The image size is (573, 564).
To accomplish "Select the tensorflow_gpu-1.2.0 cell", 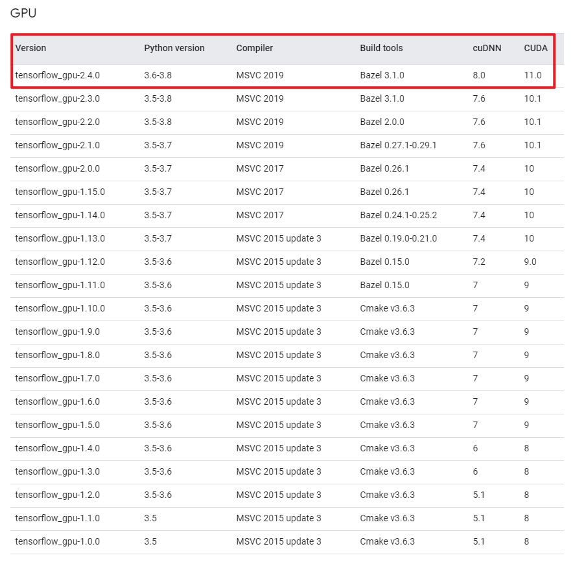I will point(58,495).
